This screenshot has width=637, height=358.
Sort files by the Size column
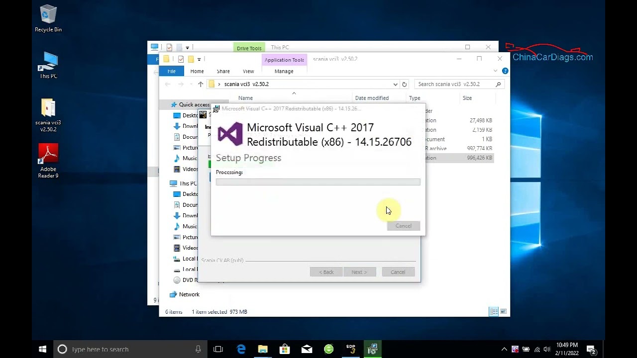coord(467,98)
